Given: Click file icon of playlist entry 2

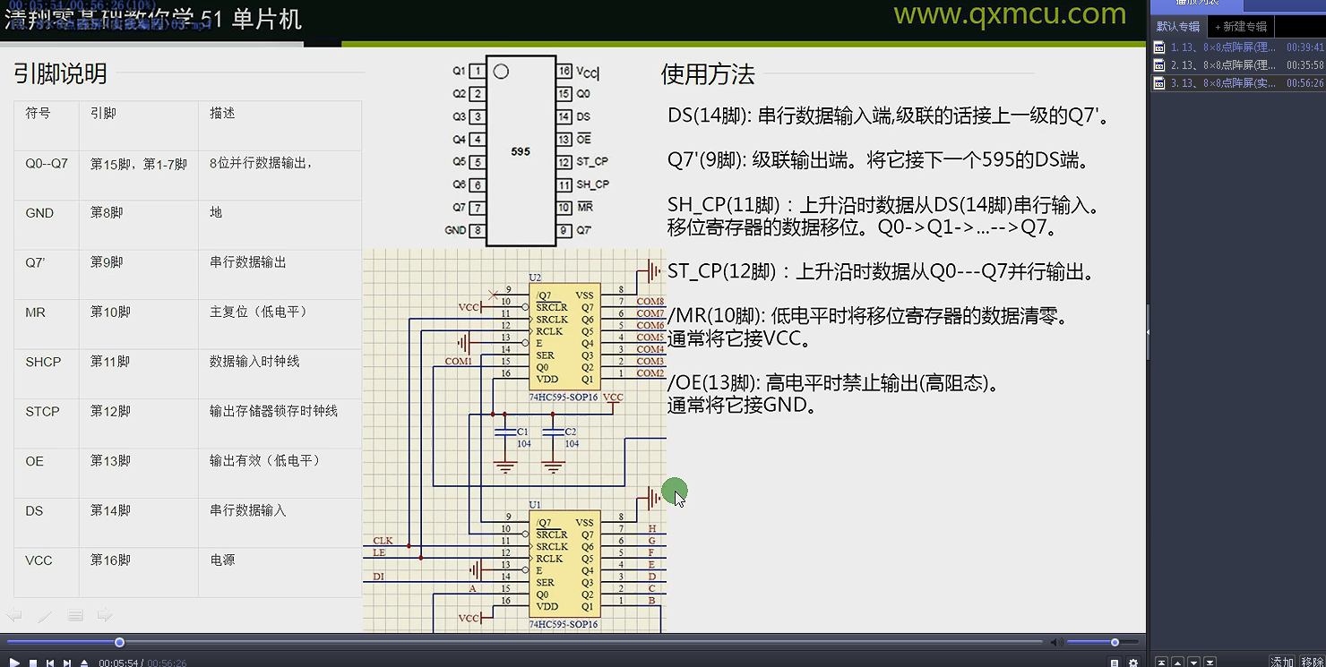Looking at the screenshot, I should click(x=1158, y=65).
